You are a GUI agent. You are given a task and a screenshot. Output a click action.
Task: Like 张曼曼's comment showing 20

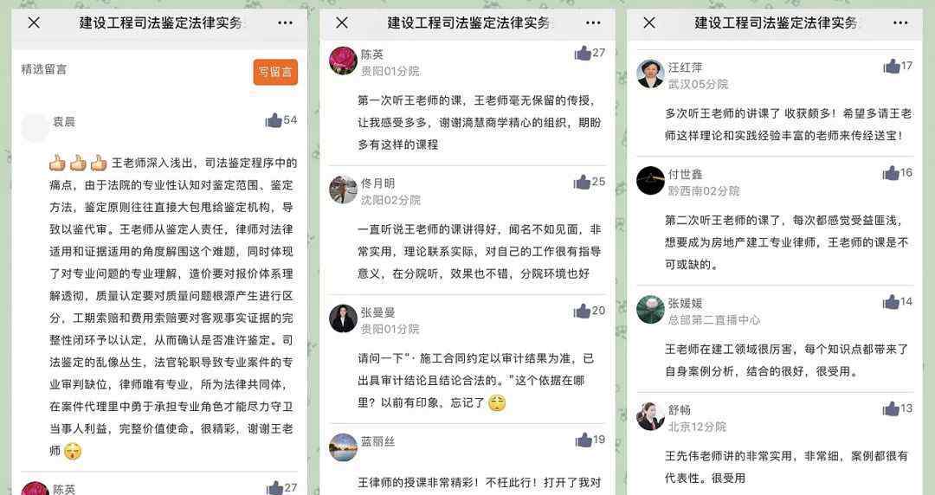[582, 311]
